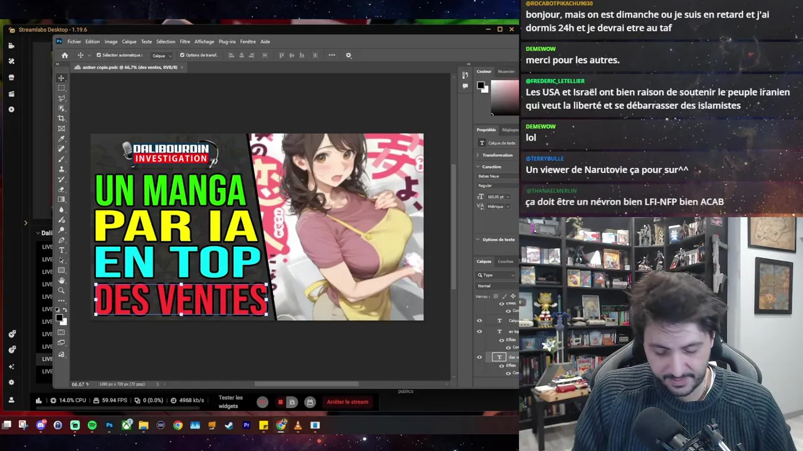The image size is (803, 451).
Task: Toggle visibility of des ventes layer Effets
Action: (501, 365)
